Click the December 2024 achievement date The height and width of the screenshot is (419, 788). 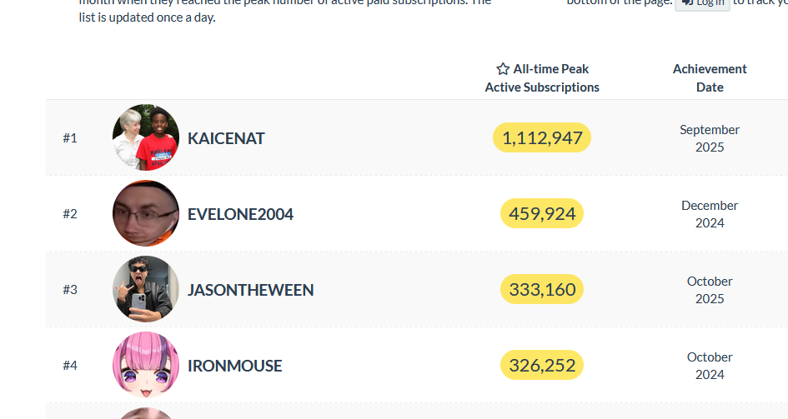(x=710, y=214)
